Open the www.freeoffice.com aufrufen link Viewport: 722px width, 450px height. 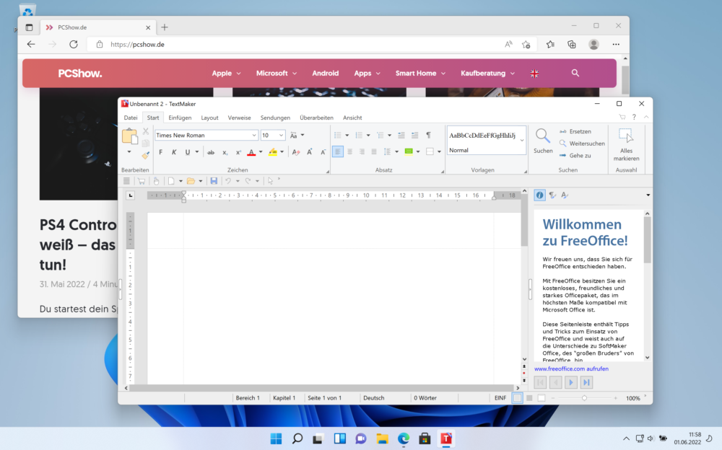click(x=571, y=369)
